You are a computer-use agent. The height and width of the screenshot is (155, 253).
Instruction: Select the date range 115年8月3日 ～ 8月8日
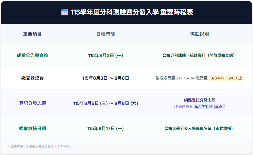[x=105, y=78]
